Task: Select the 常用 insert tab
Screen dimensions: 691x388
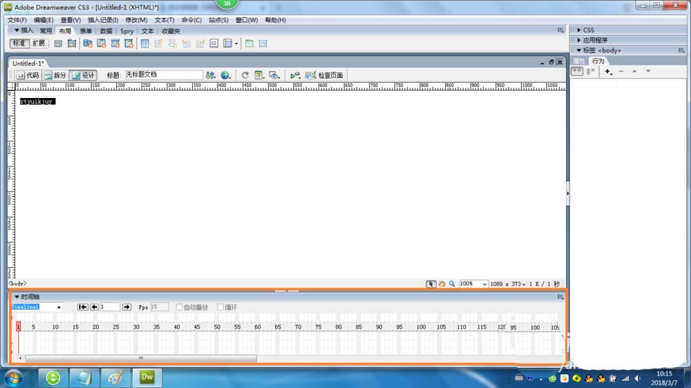Action: (x=46, y=31)
